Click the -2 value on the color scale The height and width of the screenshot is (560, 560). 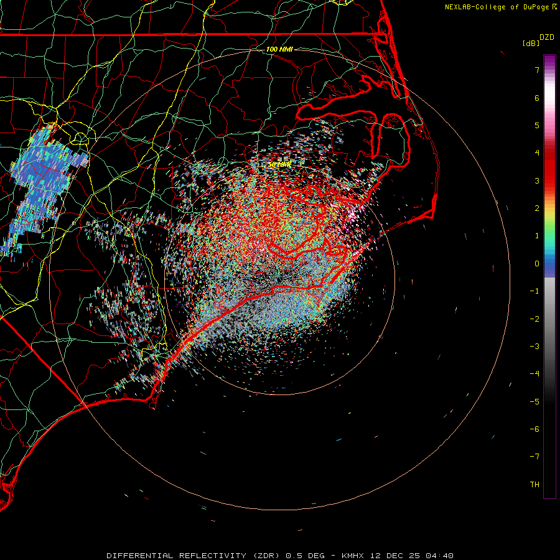534,319
